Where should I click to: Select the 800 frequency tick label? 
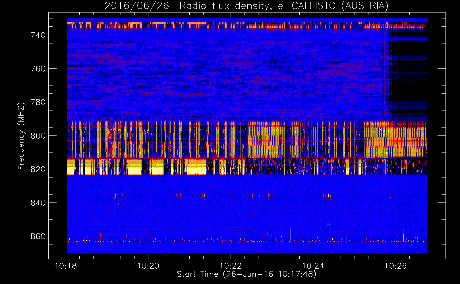click(38, 136)
